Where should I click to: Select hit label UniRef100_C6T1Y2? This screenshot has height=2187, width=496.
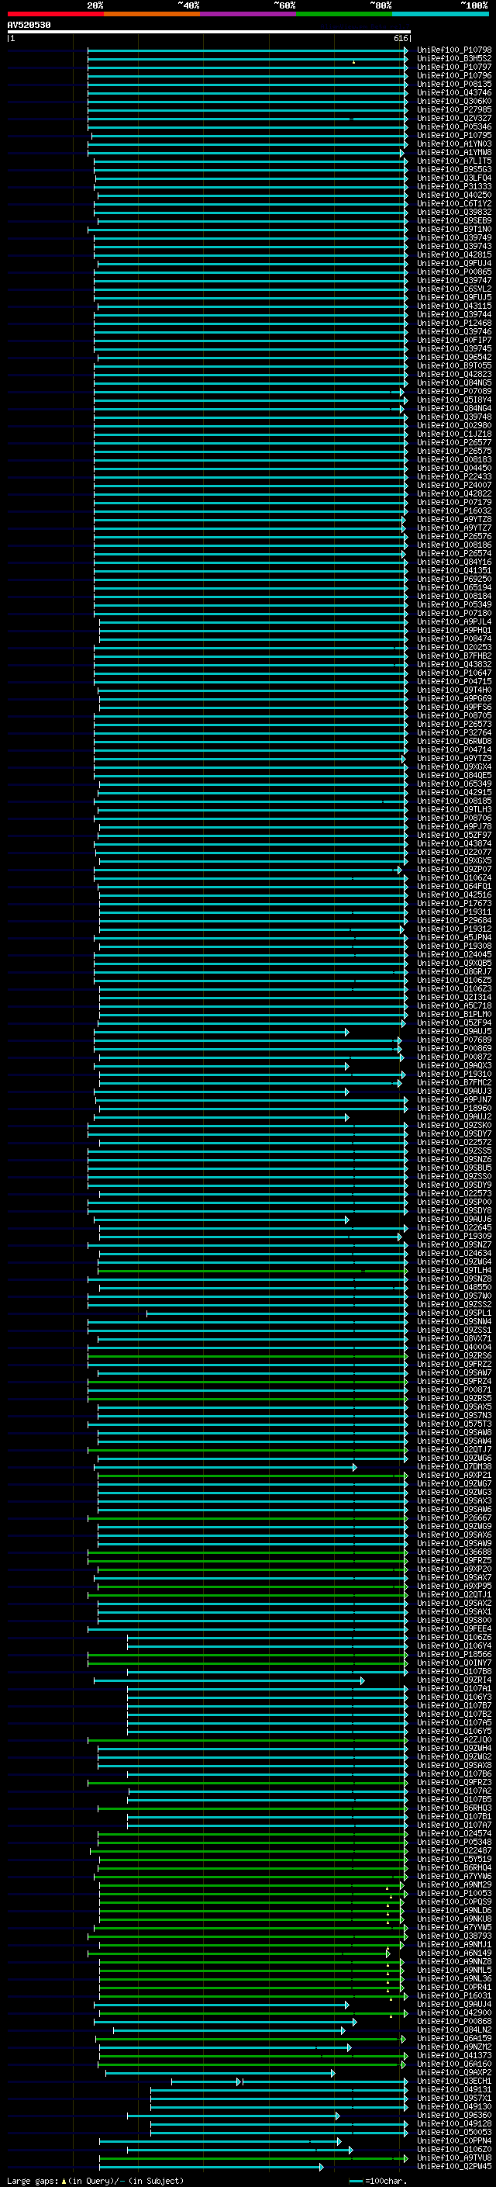click(x=453, y=204)
